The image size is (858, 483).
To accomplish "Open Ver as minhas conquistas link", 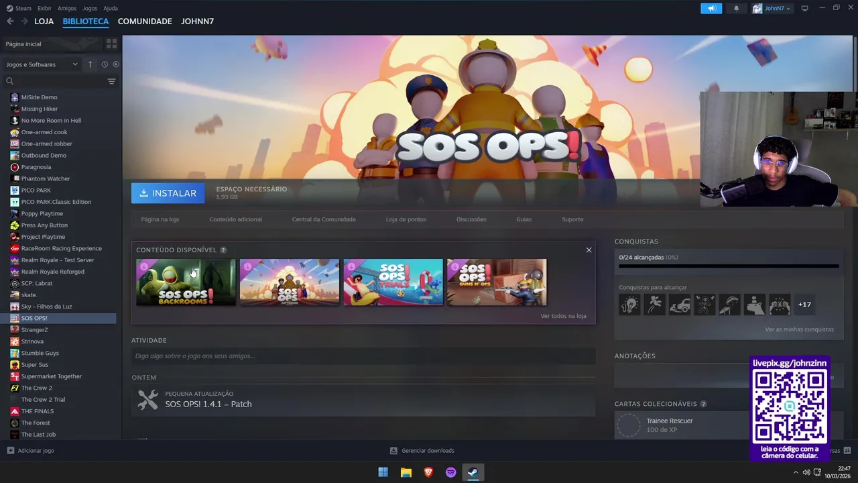I will tap(799, 329).
